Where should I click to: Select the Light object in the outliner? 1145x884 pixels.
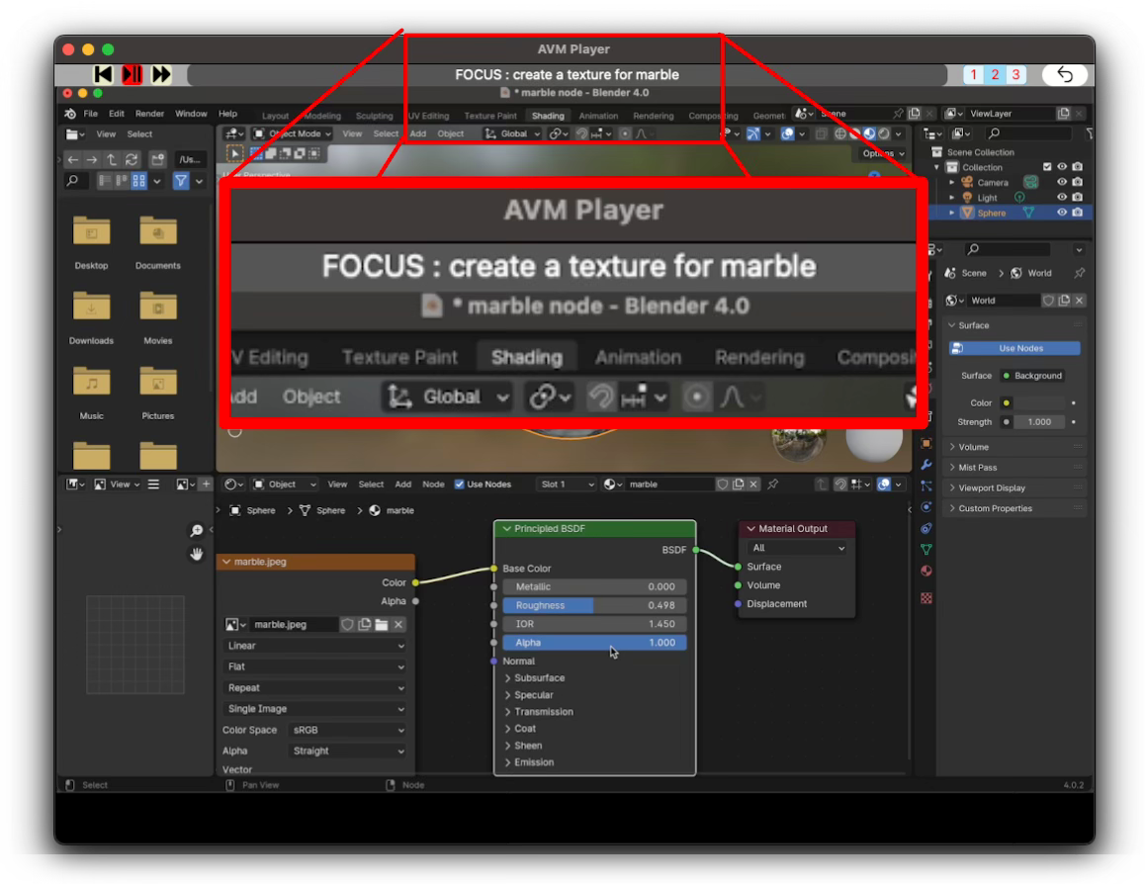pos(987,198)
